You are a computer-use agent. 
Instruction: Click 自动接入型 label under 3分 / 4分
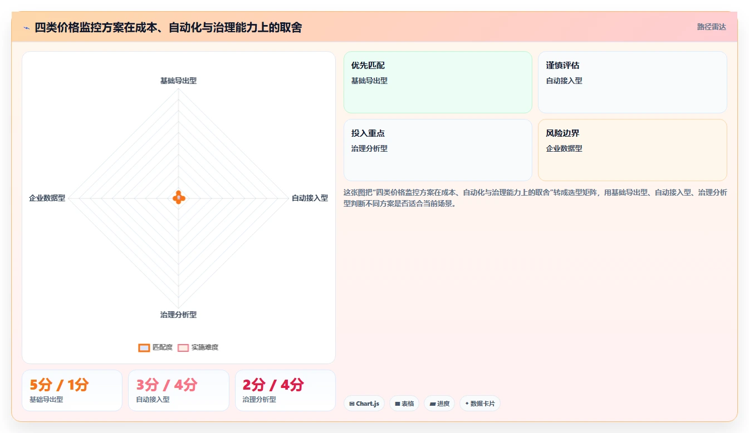(x=153, y=400)
